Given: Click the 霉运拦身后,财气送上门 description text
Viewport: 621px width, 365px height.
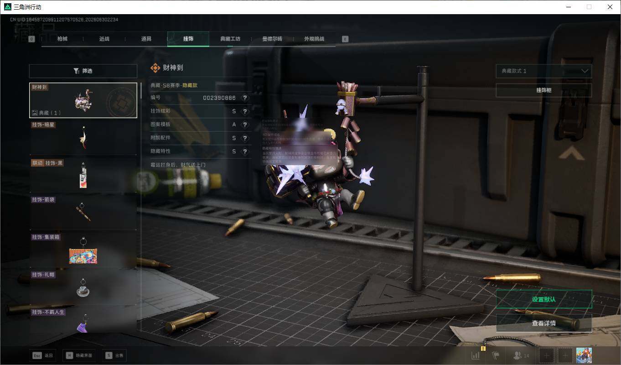Looking at the screenshot, I should [x=178, y=165].
